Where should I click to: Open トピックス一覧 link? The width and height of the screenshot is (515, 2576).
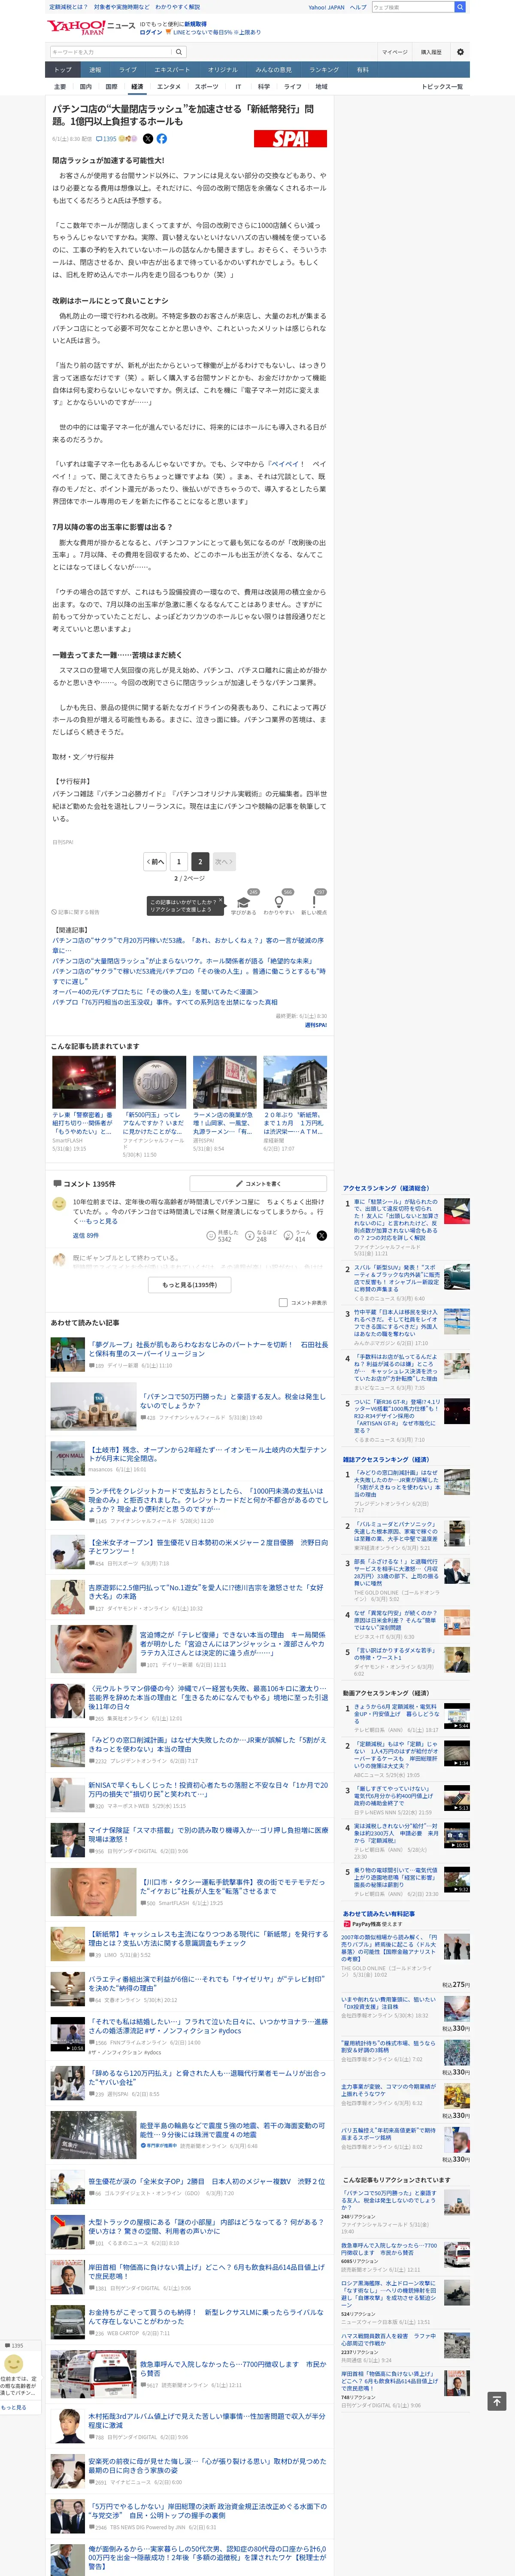click(442, 87)
